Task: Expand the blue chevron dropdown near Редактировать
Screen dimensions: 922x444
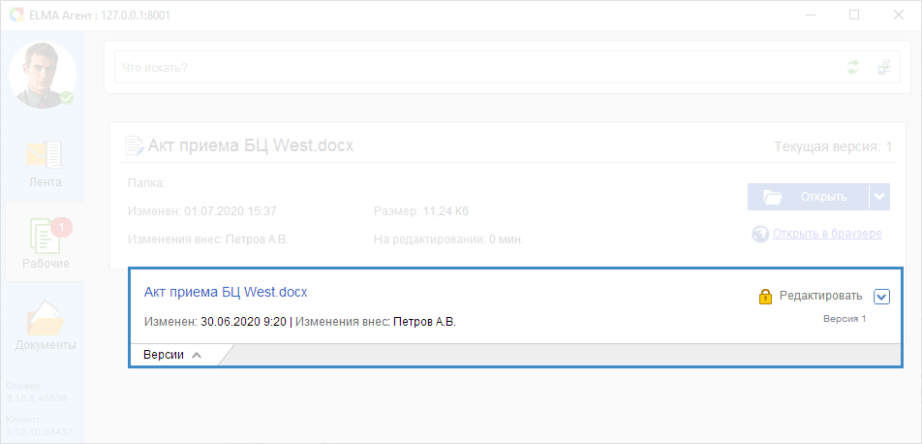Action: [881, 297]
